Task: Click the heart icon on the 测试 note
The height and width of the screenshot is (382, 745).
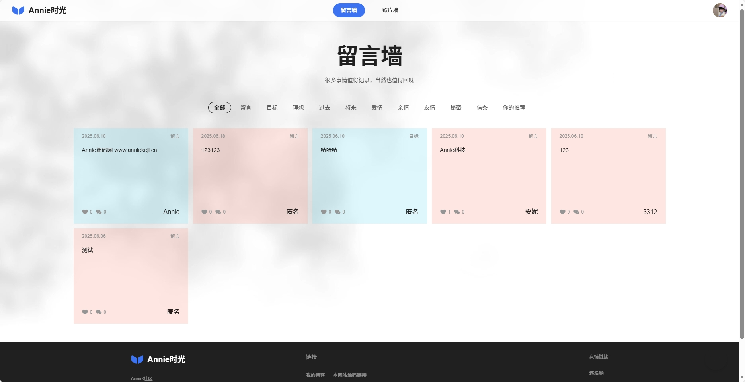Action: [x=85, y=312]
